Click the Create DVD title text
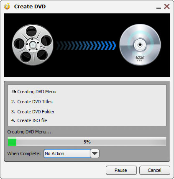174x179 pixels. tap(30, 7)
